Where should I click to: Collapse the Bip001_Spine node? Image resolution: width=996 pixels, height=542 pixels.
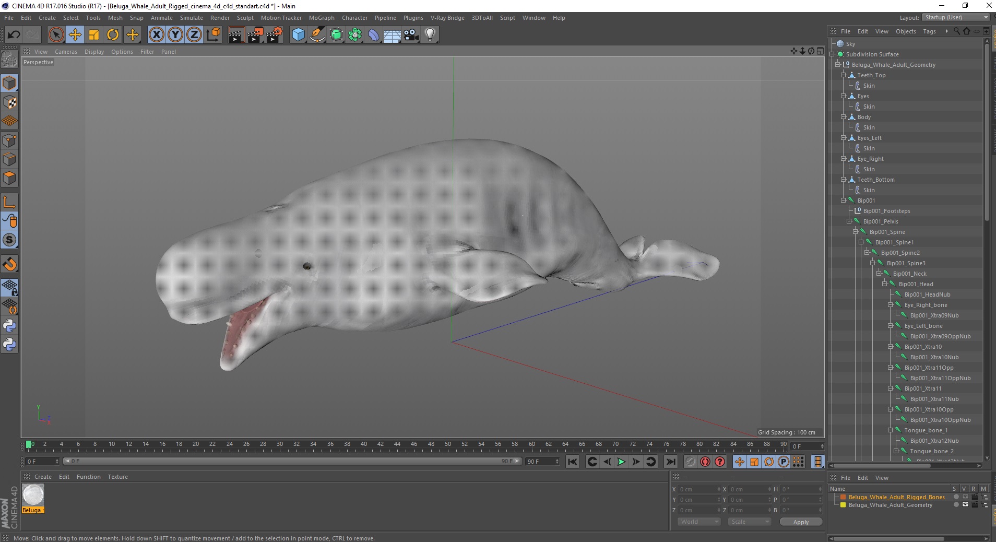(856, 232)
